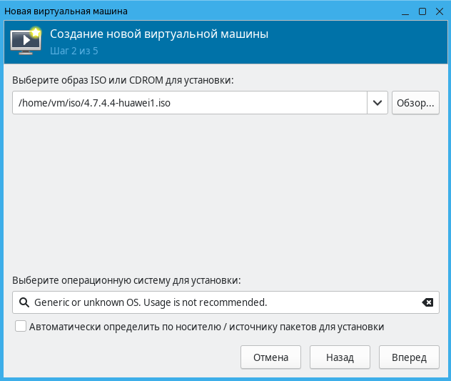Click the 'Автоматически определить по носителю' checkbox label
This screenshot has width=451, height=381.
pyautogui.click(x=207, y=327)
